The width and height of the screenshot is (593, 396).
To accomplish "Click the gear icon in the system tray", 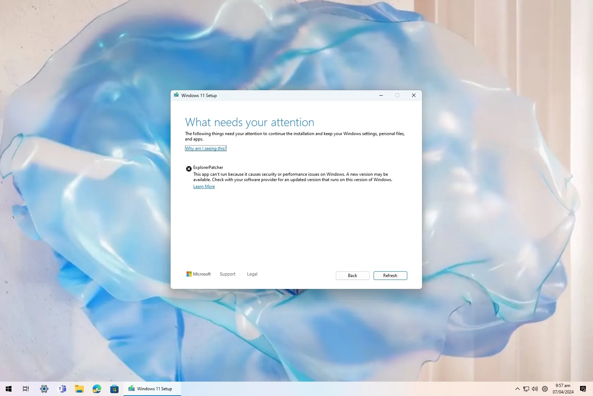I will click(545, 389).
